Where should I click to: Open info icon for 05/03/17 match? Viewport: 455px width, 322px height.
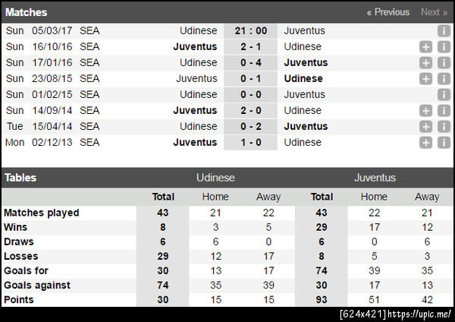pos(444,31)
